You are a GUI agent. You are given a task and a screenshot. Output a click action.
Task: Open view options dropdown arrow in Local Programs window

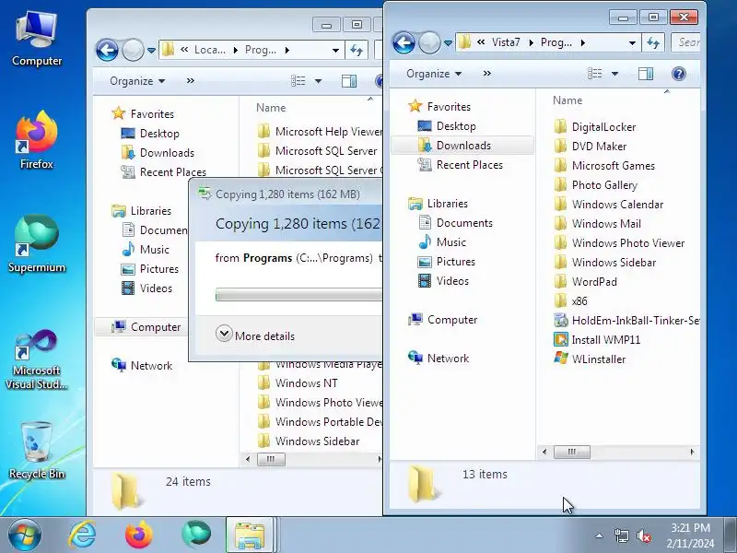tap(318, 81)
